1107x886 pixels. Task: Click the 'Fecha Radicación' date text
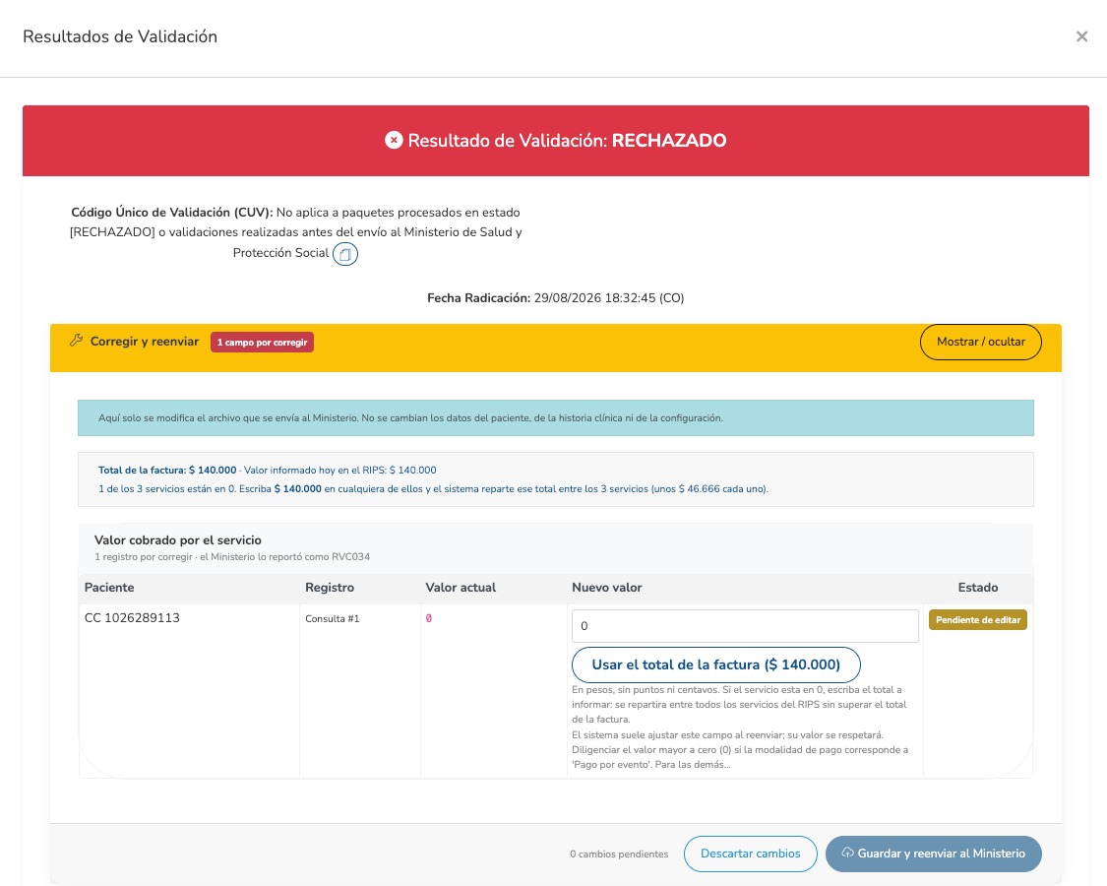pyautogui.click(x=556, y=298)
